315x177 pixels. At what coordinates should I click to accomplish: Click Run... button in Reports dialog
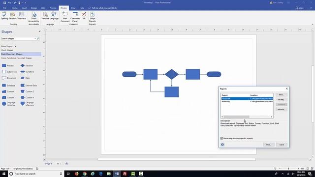[x=269, y=145]
